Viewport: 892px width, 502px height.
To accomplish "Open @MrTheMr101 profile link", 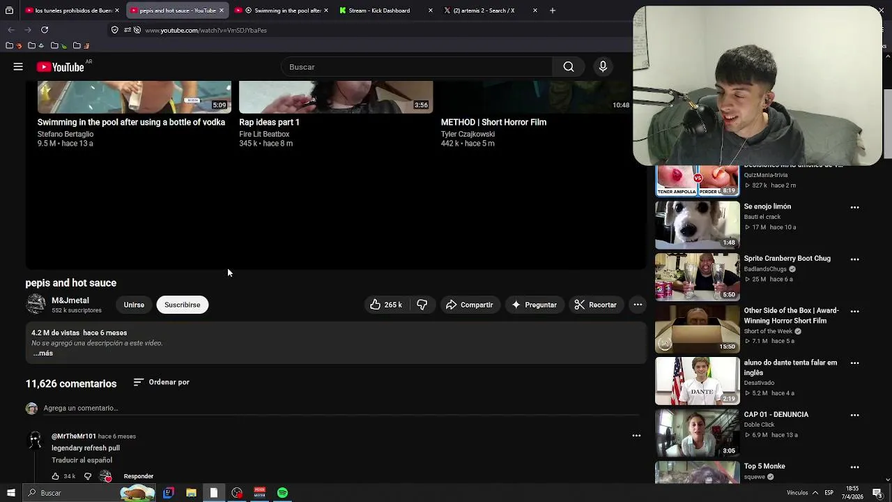I will click(x=74, y=436).
